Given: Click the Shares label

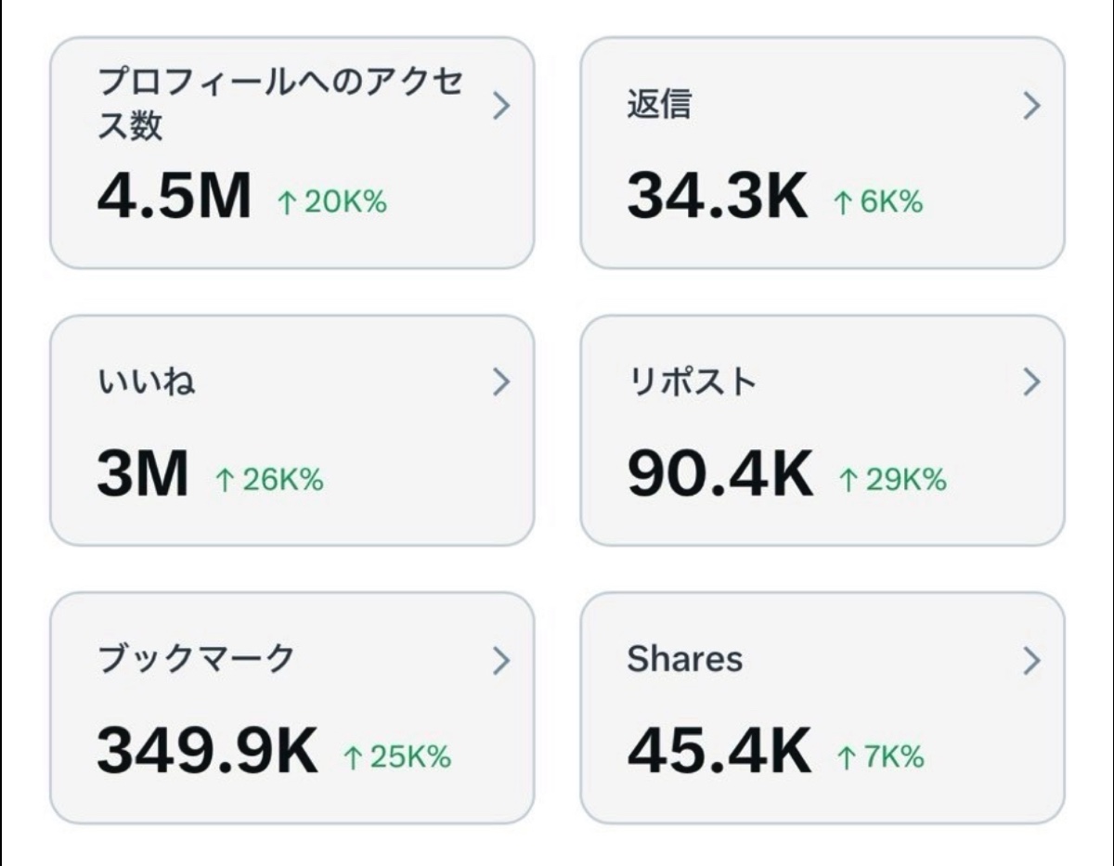Looking at the screenshot, I should point(685,660).
